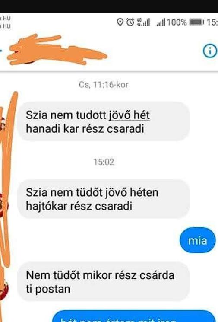The height and width of the screenshot is (322, 218).
Task: Tap the location status icon
Action: point(120,22)
